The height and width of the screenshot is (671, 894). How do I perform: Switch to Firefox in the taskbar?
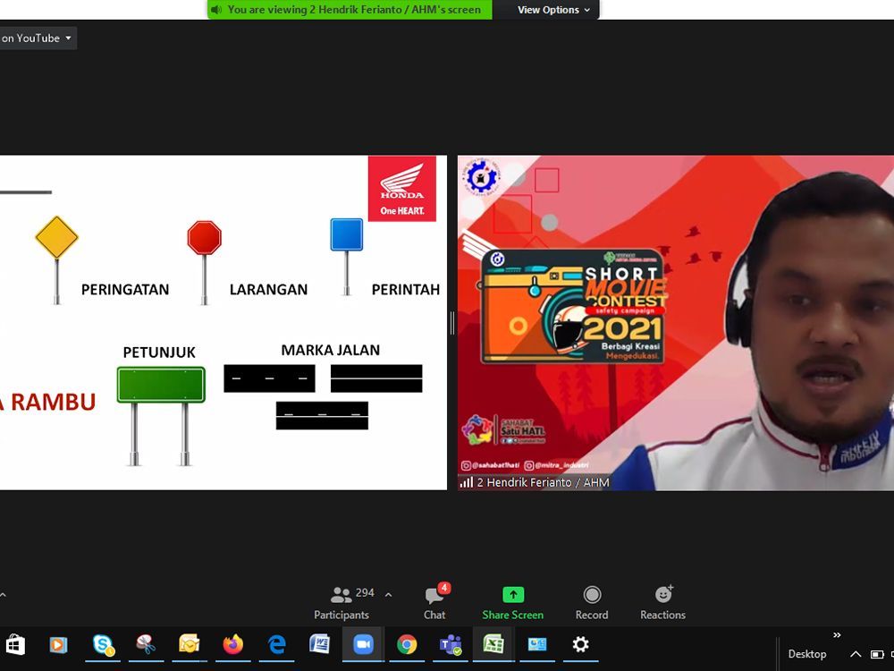pos(232,645)
